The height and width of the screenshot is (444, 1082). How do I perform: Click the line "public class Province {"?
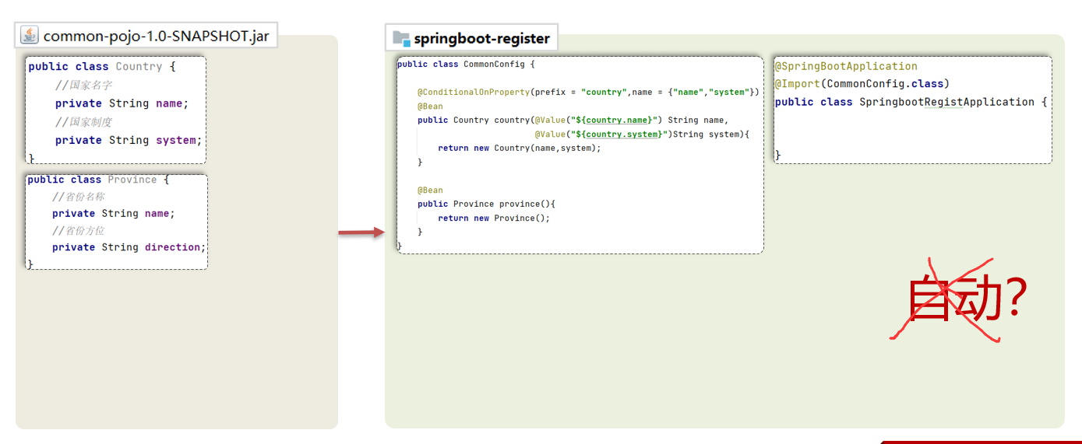pos(98,180)
